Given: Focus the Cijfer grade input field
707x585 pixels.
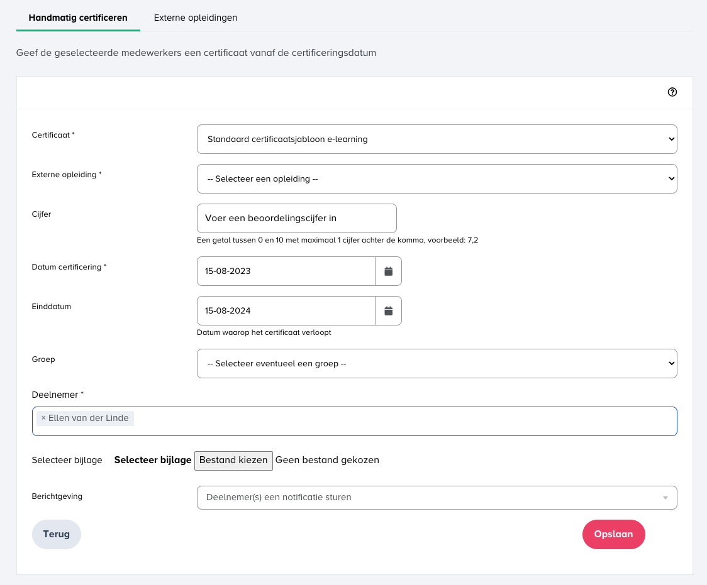Looking at the screenshot, I should pos(296,219).
